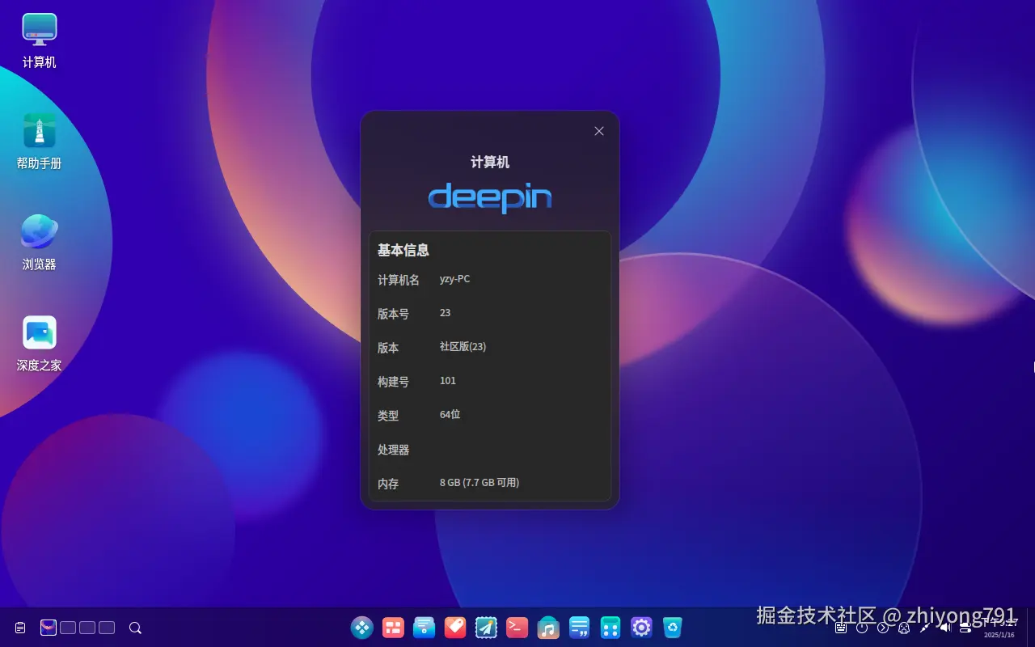The image size is (1035, 647).
Task: Open the multitasking view dock icon
Action: (x=393, y=627)
